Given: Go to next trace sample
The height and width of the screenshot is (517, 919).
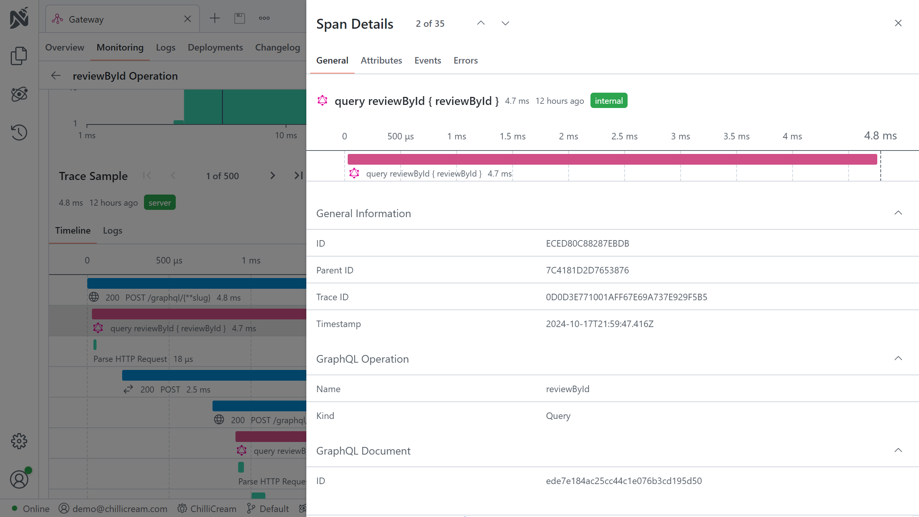Looking at the screenshot, I should click(x=272, y=176).
